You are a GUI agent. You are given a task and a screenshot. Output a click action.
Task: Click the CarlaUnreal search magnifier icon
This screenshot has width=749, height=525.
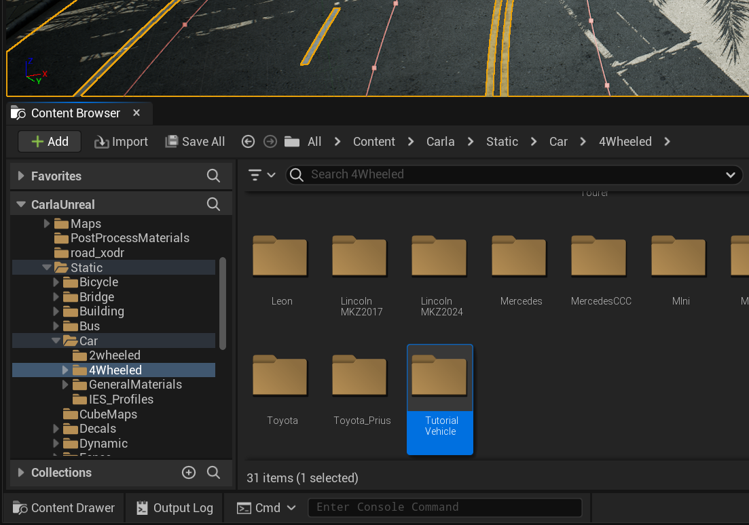click(x=213, y=204)
